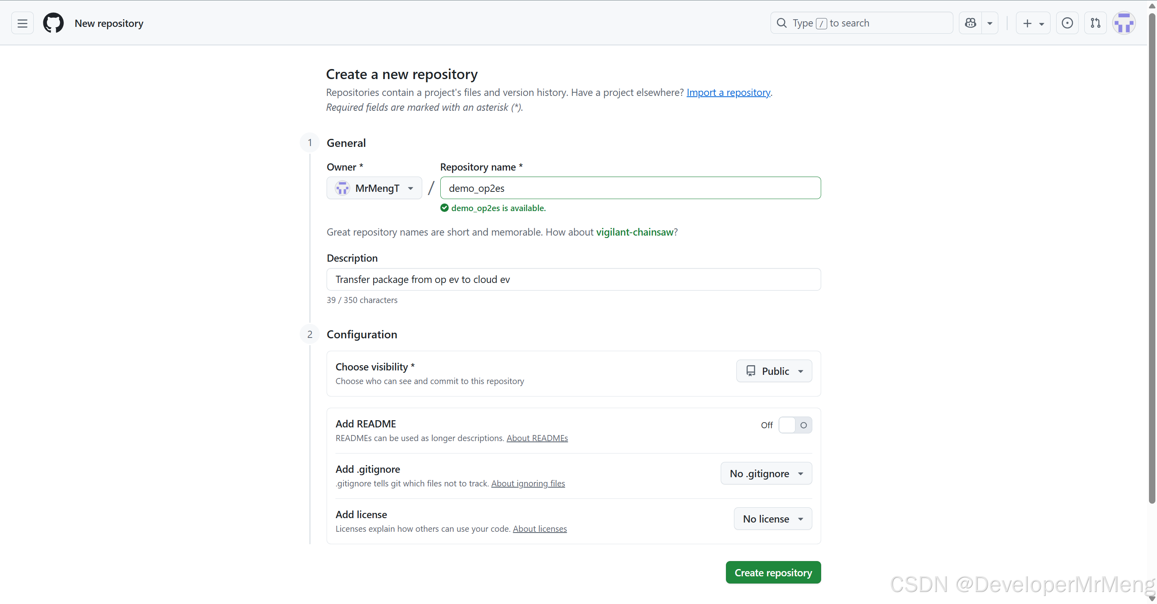Open the Copilot chat icon

970,23
